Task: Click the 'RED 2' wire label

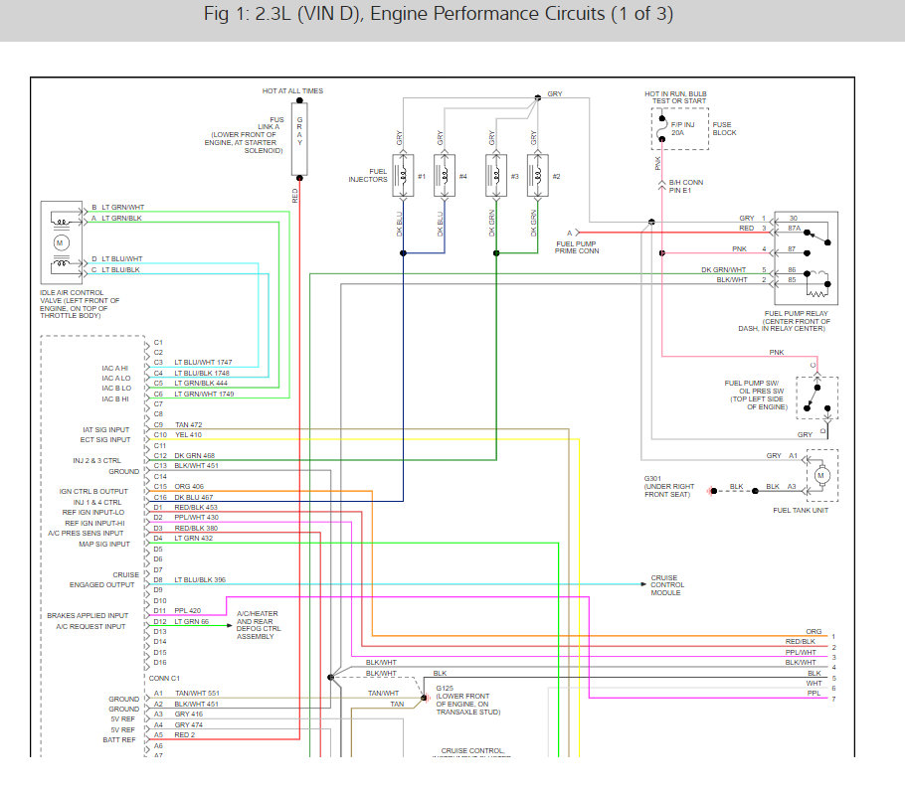Action: click(185, 734)
